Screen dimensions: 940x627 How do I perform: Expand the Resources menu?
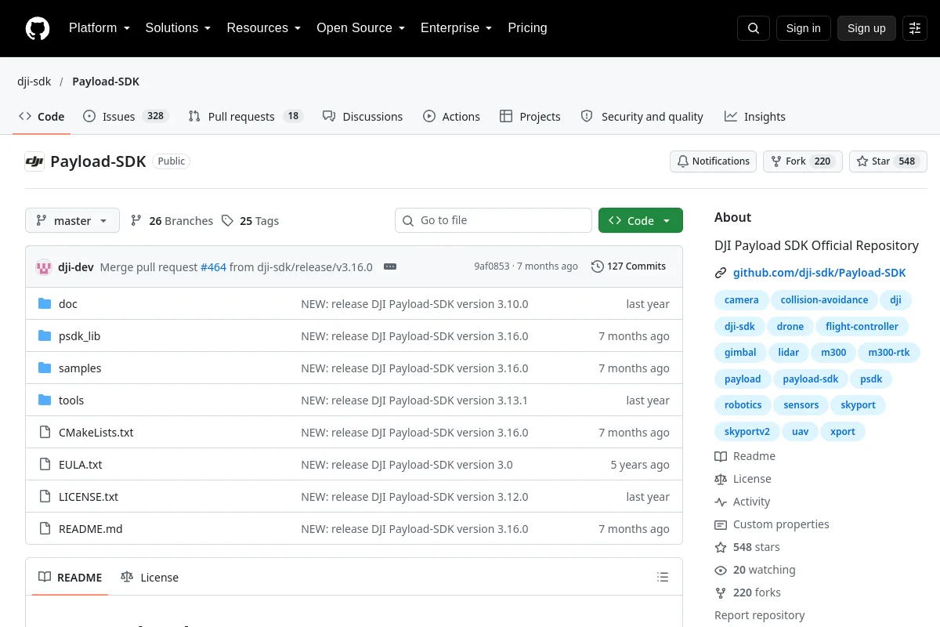tap(264, 28)
